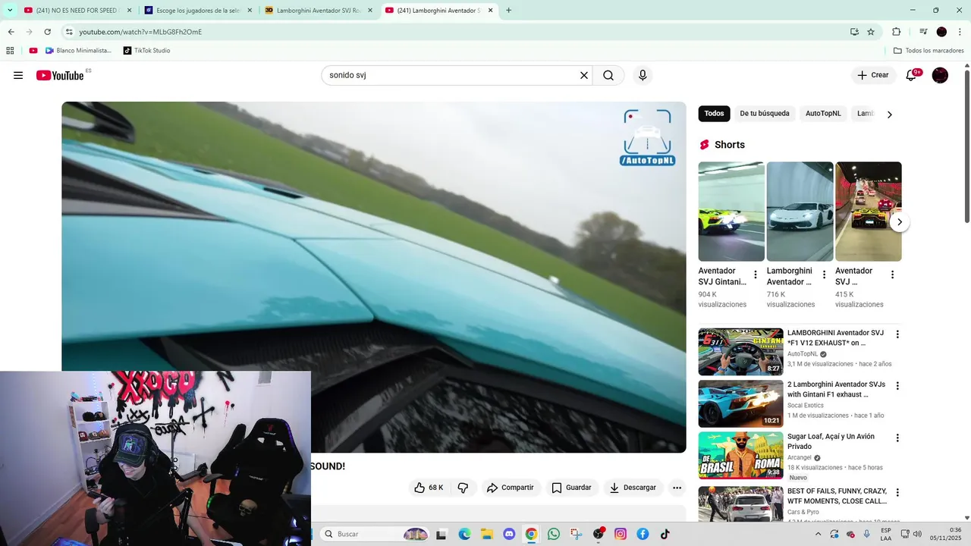971x546 pixels.
Task: Go to the YouTube home logo
Action: pos(60,75)
